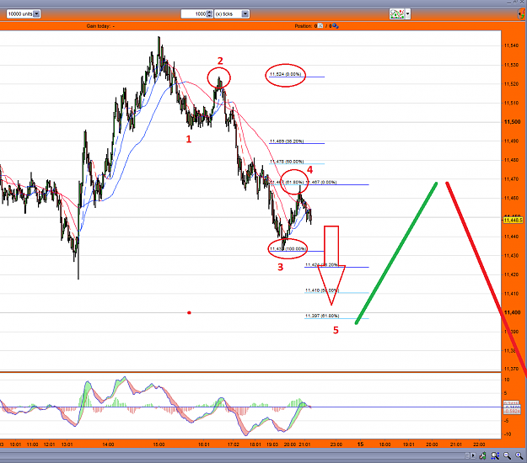Click the zoom out magnifier icon
Image resolution: width=527 pixels, height=463 pixels.
point(507,455)
